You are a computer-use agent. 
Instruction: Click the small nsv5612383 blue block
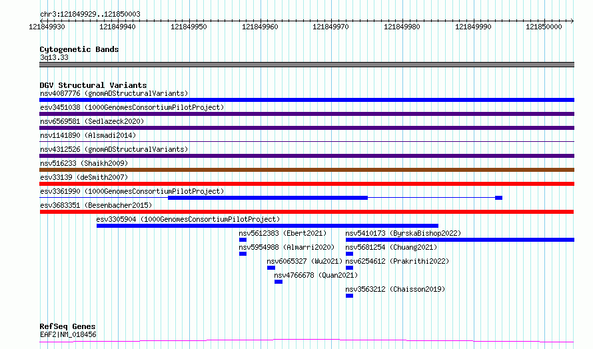[243, 240]
